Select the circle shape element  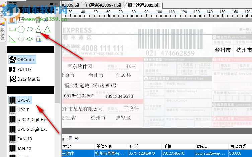click(21, 29)
